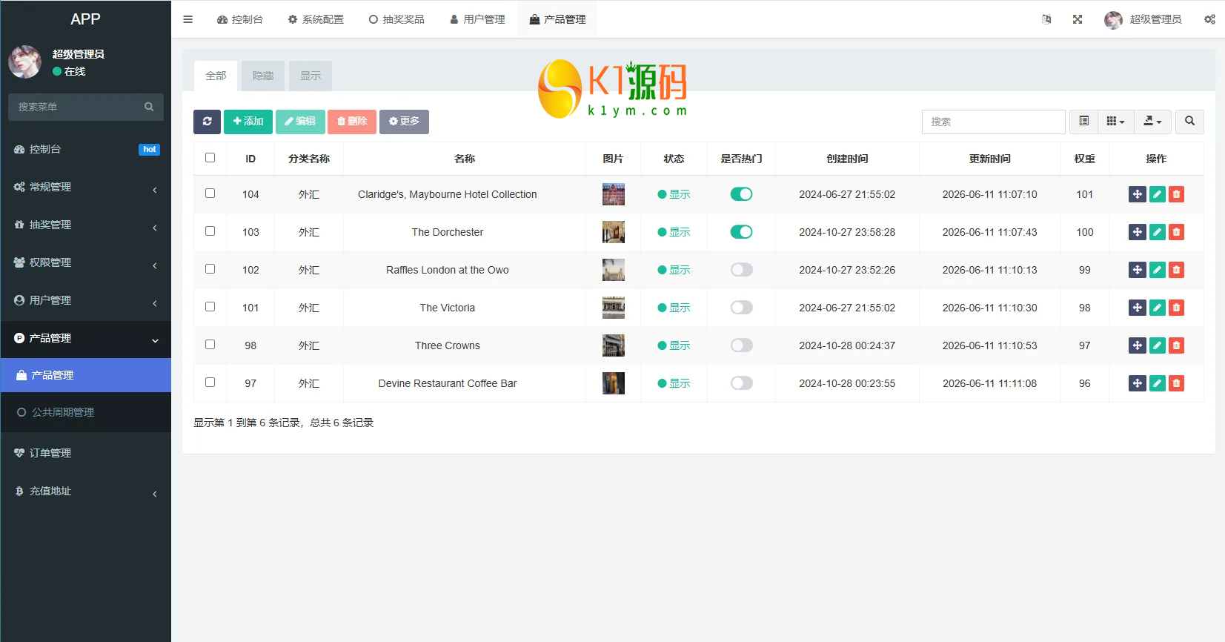Disable hot toggle for Claridge's row

coord(742,194)
